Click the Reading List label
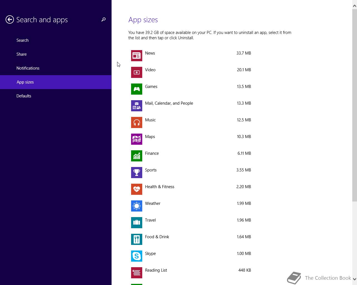 coord(156,270)
